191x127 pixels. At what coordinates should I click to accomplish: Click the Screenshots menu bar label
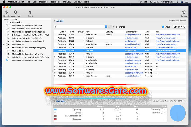pos(167,2)
